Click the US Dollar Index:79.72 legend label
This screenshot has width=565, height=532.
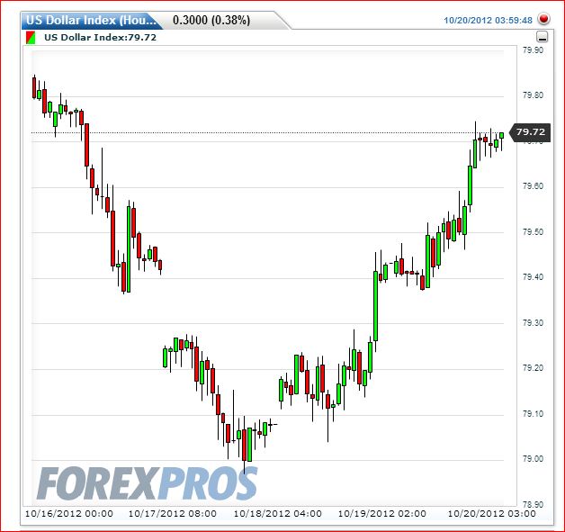100,38
